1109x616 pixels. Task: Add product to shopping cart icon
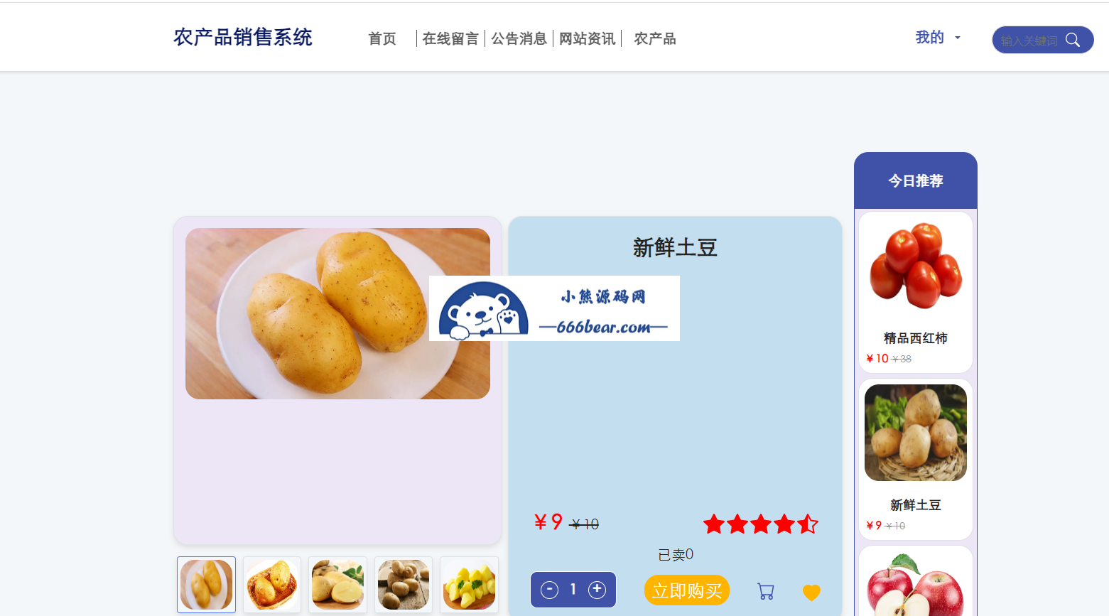click(766, 591)
